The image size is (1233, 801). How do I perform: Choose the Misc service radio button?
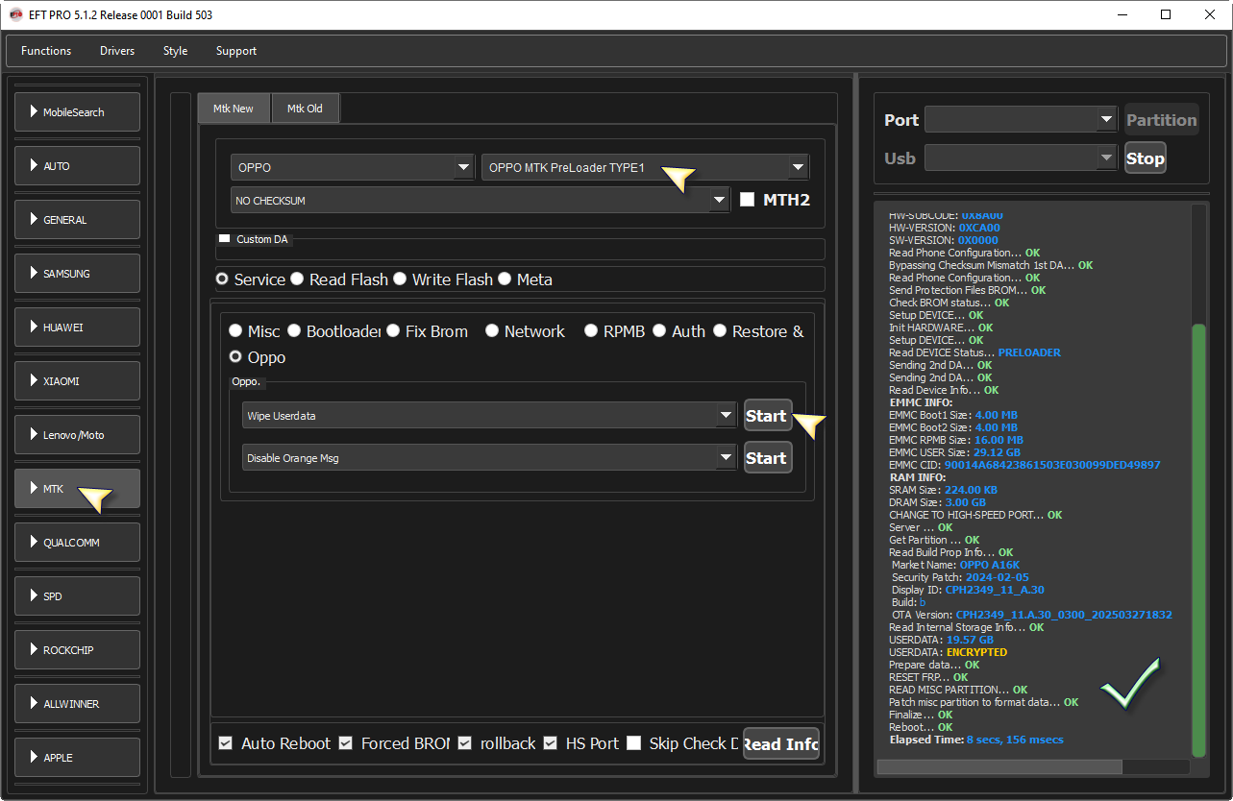click(x=235, y=331)
